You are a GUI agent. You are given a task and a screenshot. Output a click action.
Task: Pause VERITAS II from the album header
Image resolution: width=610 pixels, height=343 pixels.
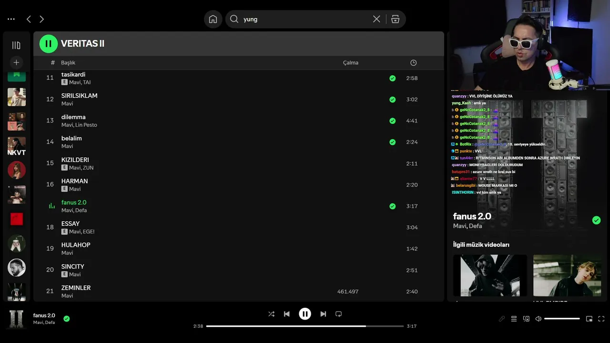(48, 44)
